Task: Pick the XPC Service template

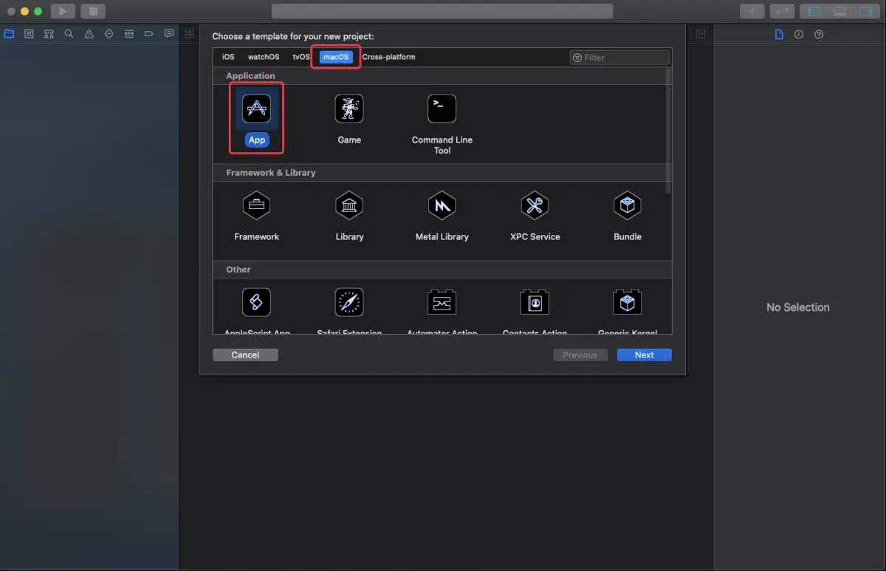Action: (x=535, y=206)
